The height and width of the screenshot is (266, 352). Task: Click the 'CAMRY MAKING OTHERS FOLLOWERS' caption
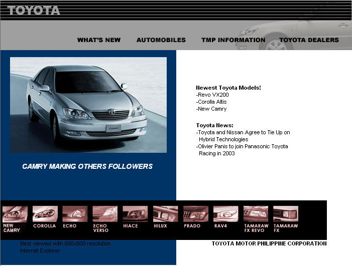(87, 166)
